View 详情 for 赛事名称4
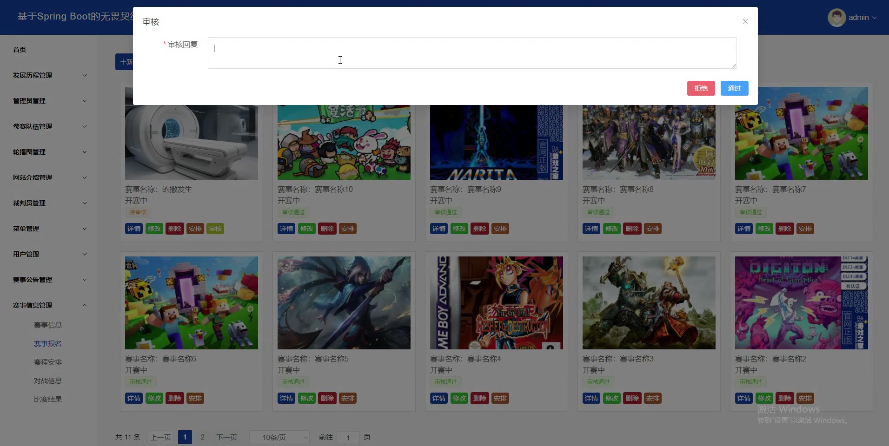The height and width of the screenshot is (446, 889). (x=439, y=398)
